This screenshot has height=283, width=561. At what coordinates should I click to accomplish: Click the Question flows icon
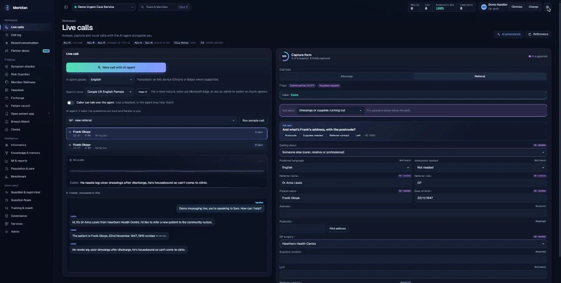tap(7, 200)
